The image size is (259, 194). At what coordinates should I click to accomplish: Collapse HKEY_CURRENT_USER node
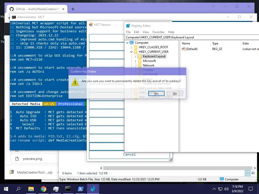click(131, 52)
